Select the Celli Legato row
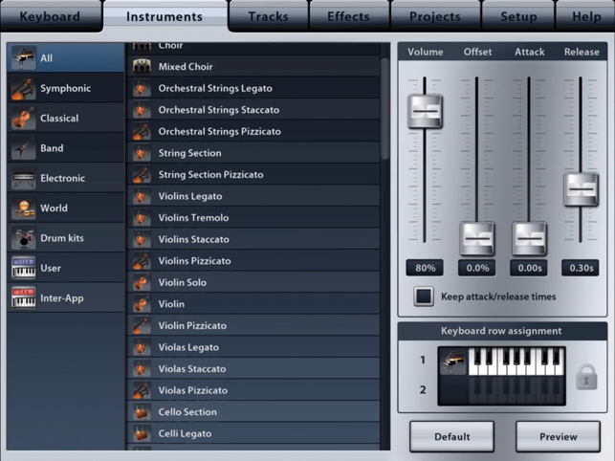The height and width of the screenshot is (461, 615). pos(253,433)
